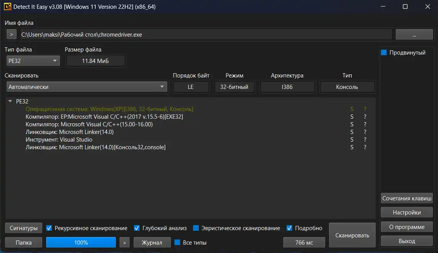438x253 pixels.
Task: Click the '766 мс' scan time button
Action: coord(304,242)
